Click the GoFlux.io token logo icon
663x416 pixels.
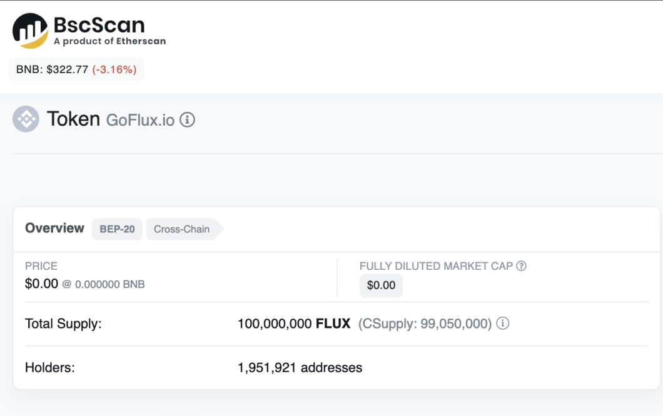point(26,119)
